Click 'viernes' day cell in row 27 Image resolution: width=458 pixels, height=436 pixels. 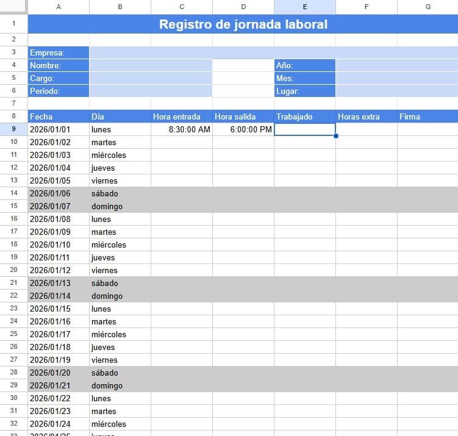120,360
